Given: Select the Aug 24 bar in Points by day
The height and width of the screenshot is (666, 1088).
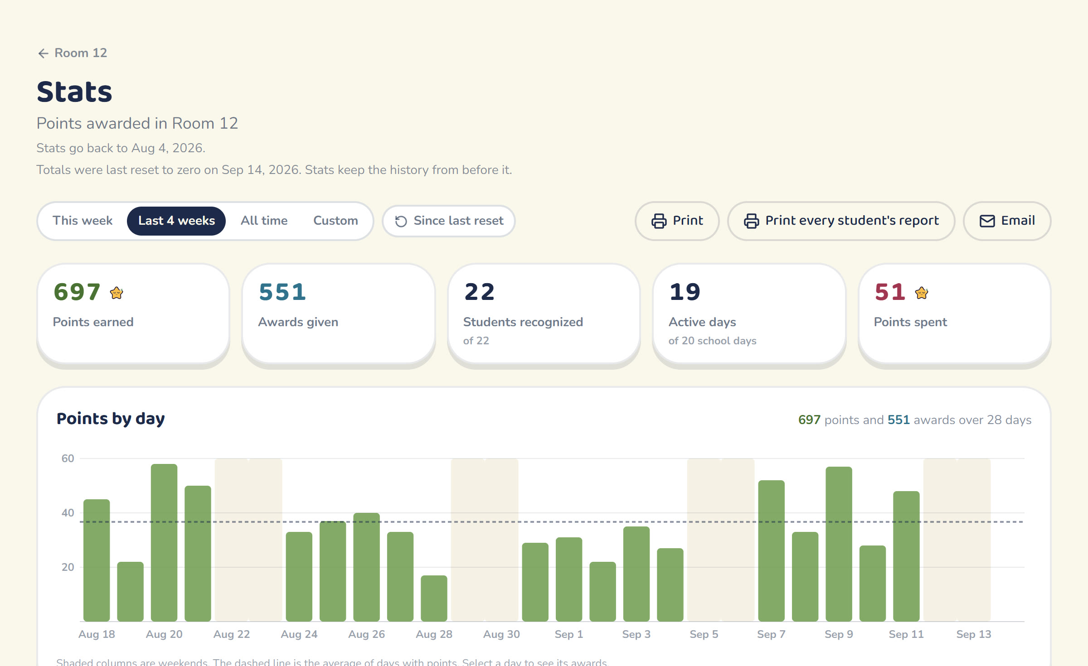Looking at the screenshot, I should tap(299, 577).
